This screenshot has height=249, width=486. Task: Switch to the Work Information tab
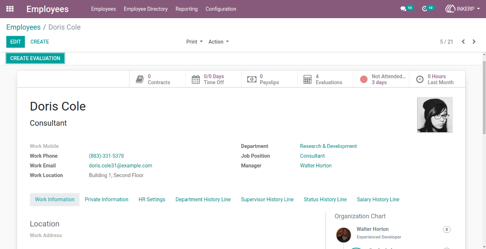tap(55, 199)
